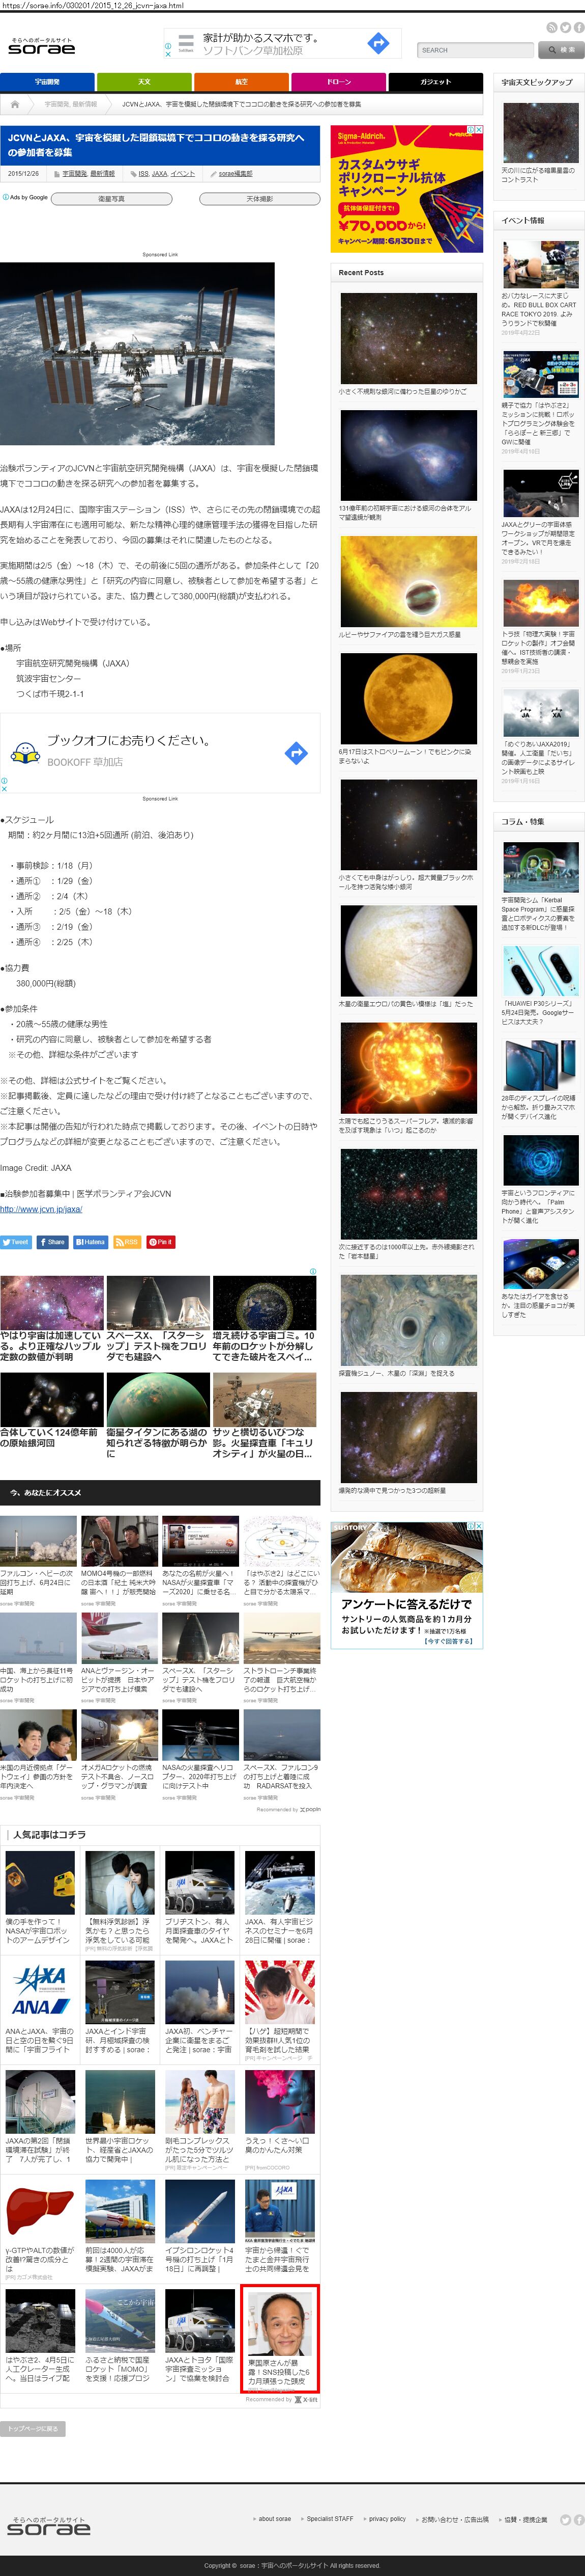The height and width of the screenshot is (2576, 585).
Task: Click the 検索 search button
Action: click(561, 49)
